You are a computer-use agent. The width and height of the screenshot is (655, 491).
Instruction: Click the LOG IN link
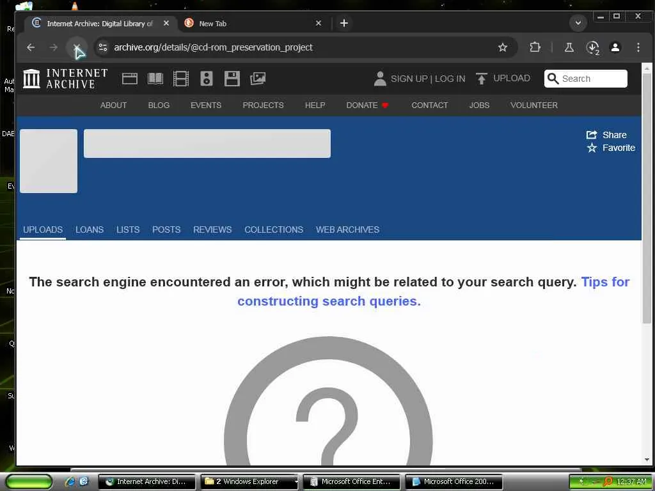pos(450,79)
